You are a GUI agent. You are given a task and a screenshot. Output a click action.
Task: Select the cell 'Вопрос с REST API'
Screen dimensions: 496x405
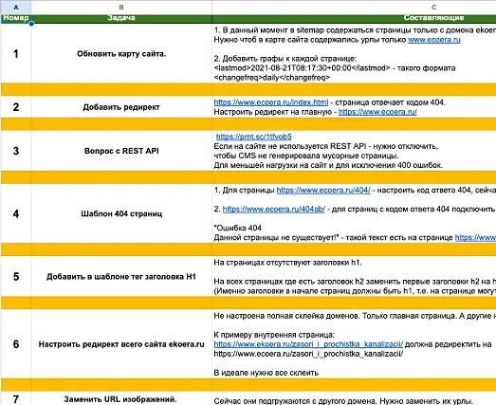click(121, 151)
